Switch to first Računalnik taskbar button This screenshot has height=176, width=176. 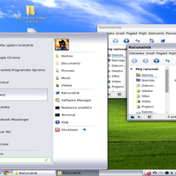34,173
